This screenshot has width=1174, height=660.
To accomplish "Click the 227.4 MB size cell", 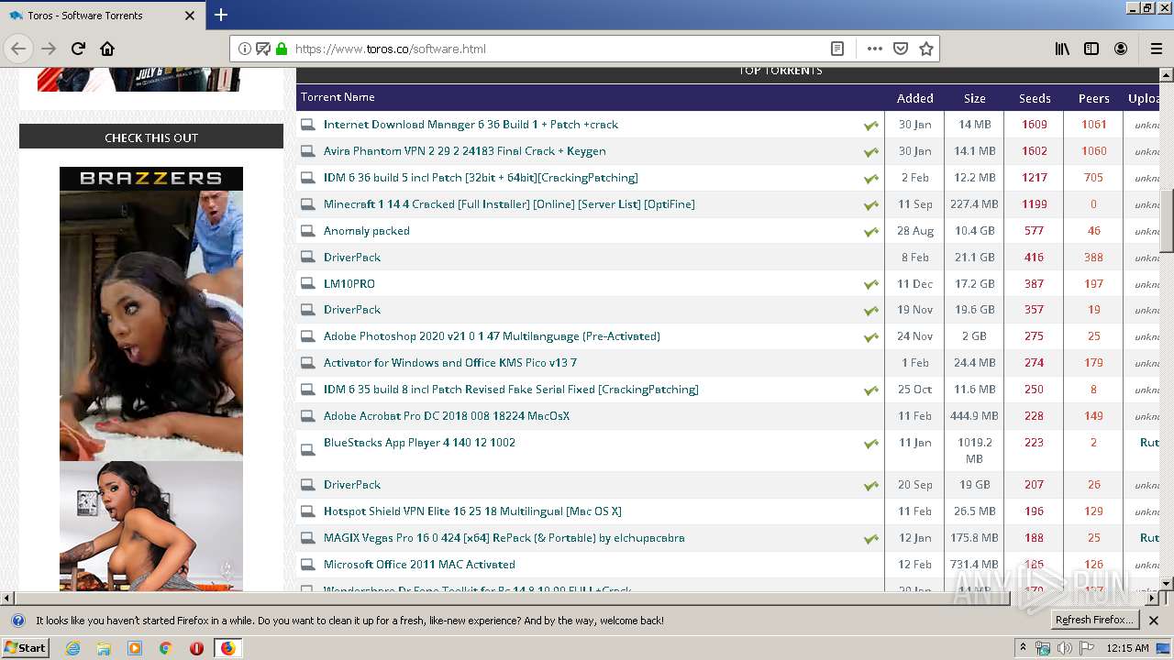I will [974, 204].
